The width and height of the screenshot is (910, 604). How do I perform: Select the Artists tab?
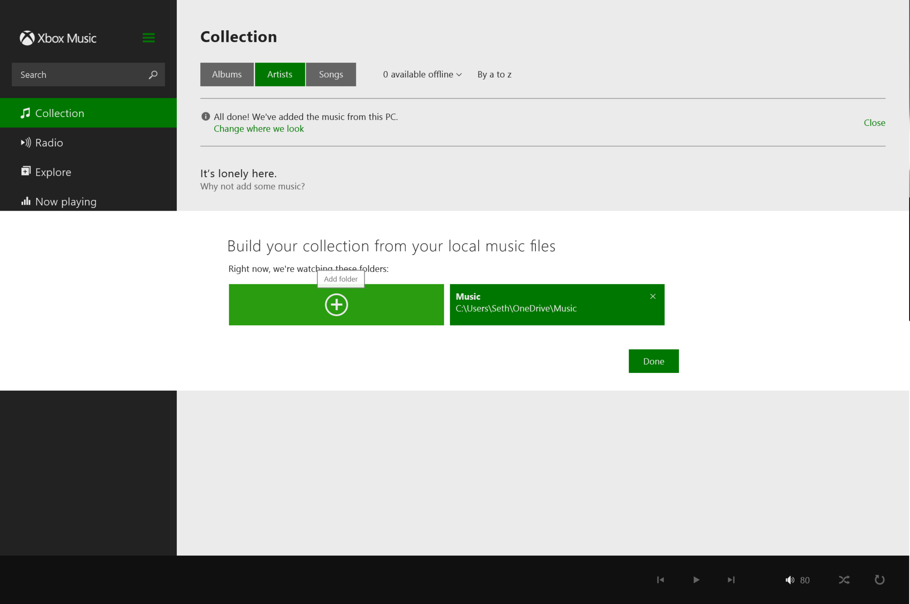tap(279, 75)
